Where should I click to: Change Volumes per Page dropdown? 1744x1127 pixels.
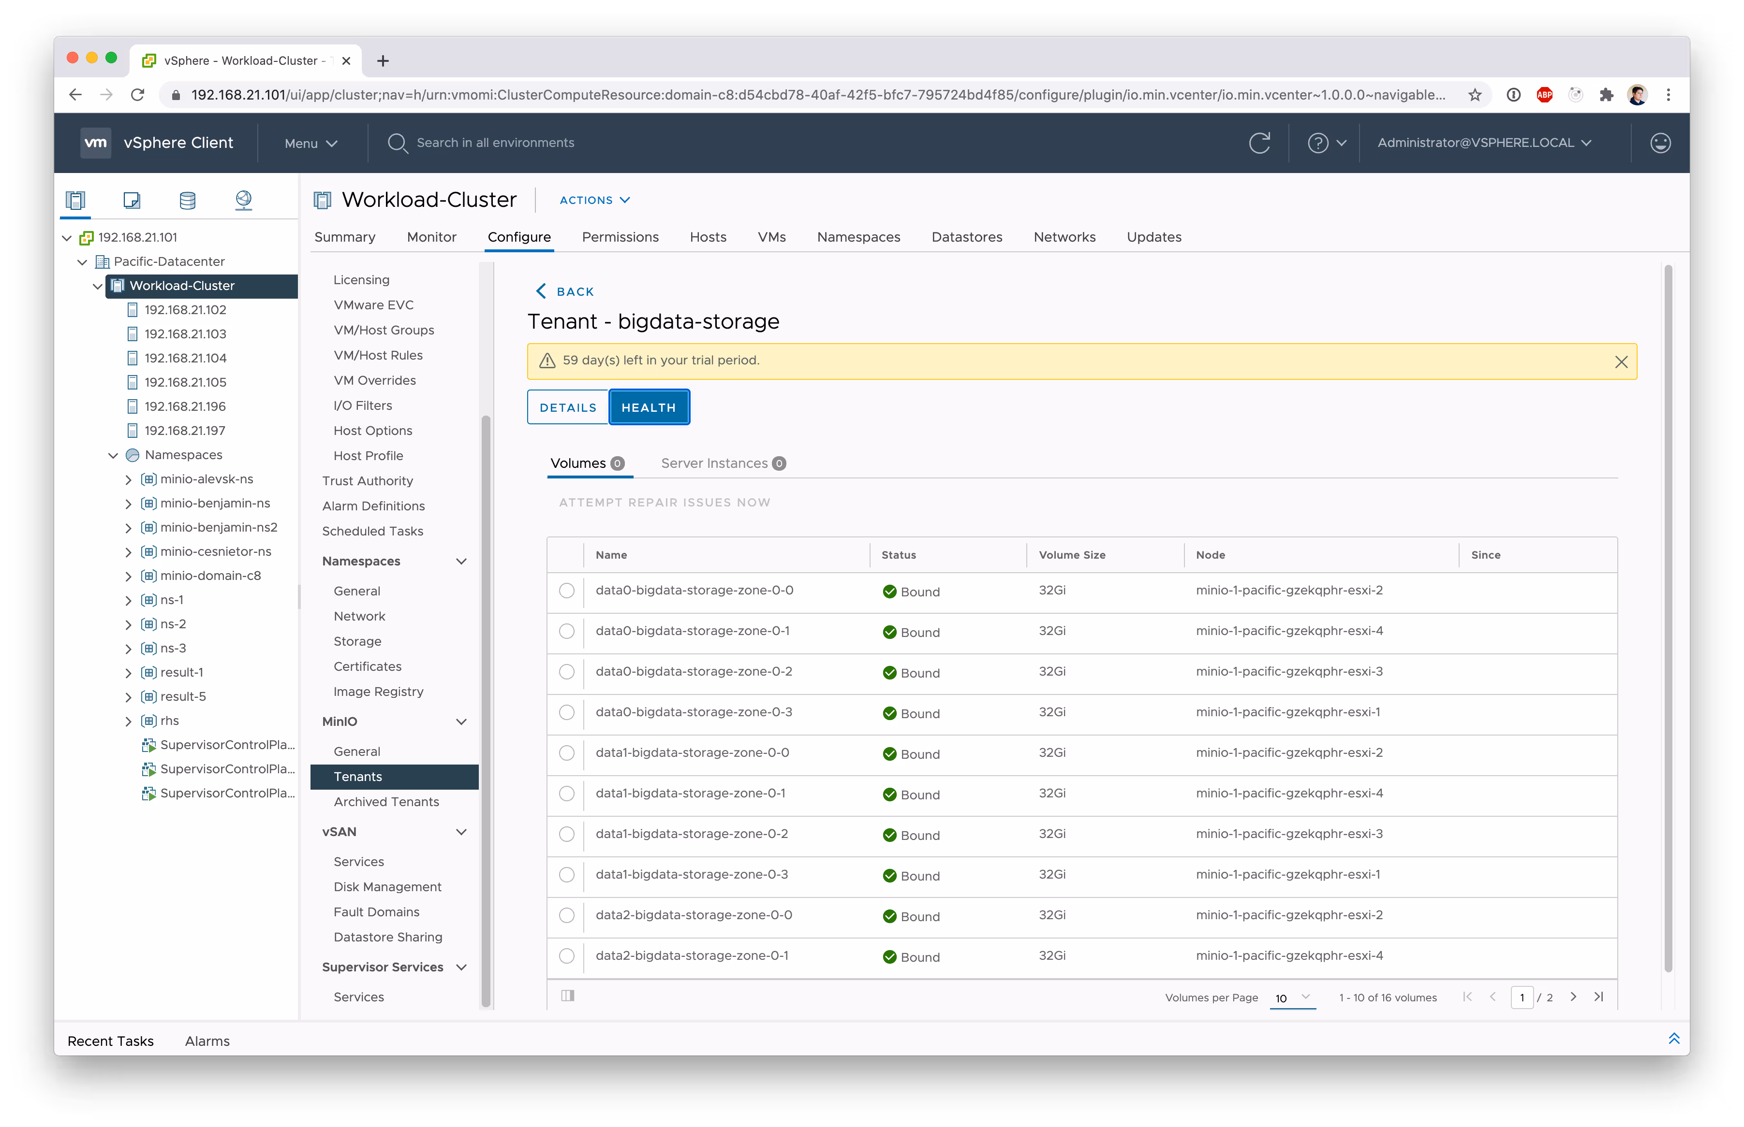point(1292,998)
